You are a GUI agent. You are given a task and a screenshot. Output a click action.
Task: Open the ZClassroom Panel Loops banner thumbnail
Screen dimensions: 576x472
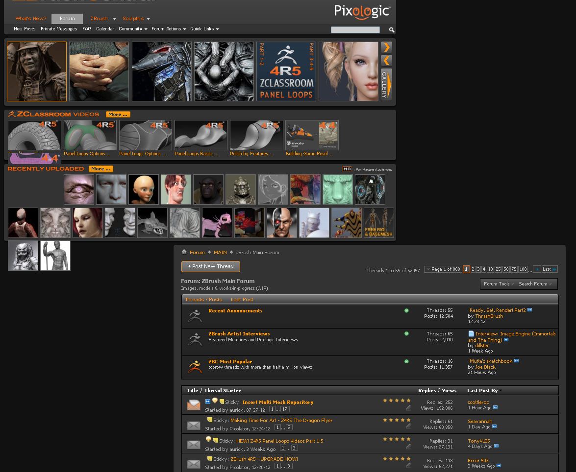[x=286, y=71]
